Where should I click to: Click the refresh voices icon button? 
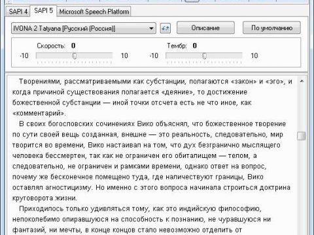[166, 28]
